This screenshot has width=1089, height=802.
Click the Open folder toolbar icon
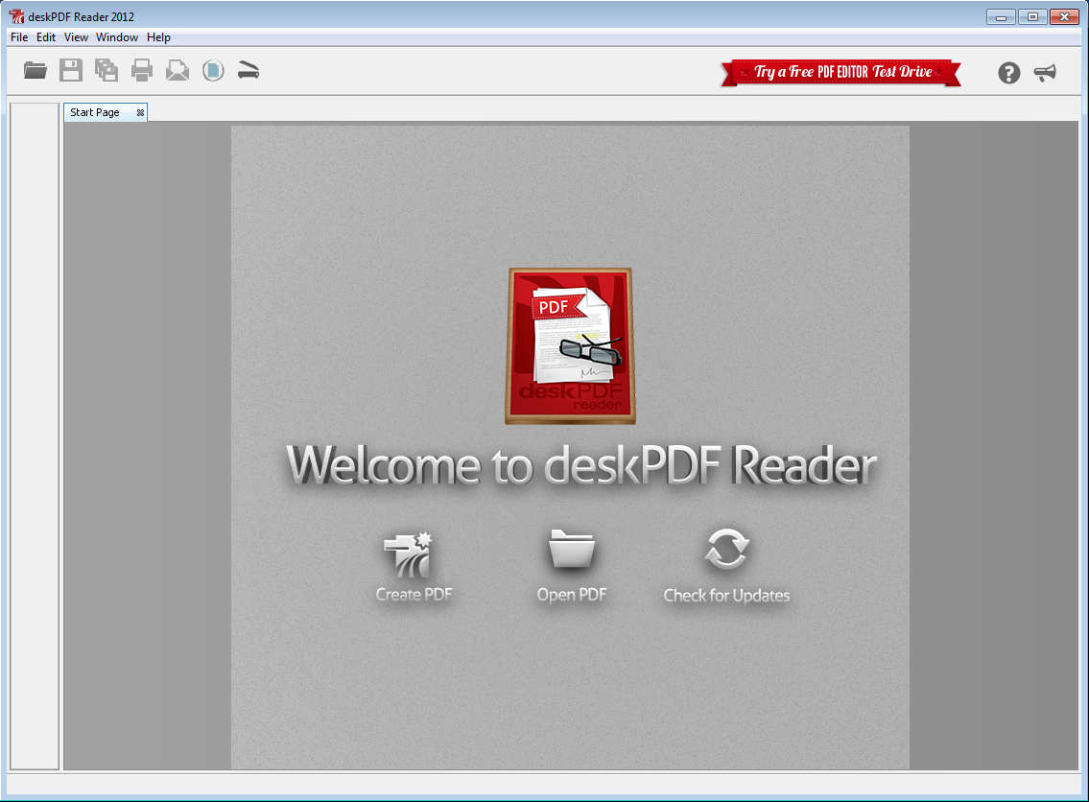tap(36, 70)
